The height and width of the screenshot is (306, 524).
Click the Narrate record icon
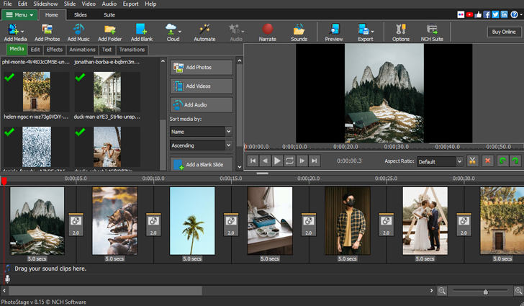267,30
